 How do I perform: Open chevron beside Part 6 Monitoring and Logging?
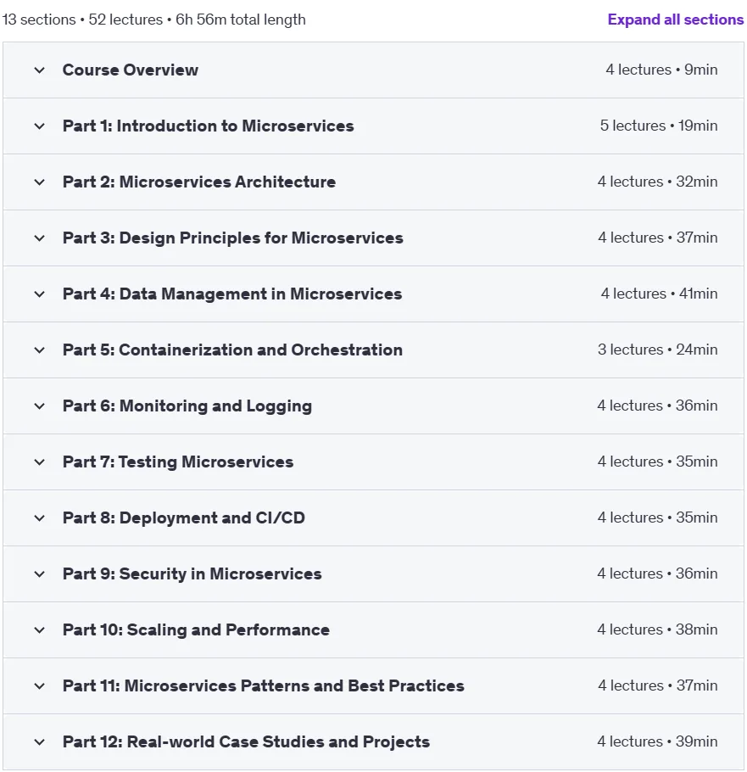pyautogui.click(x=39, y=406)
